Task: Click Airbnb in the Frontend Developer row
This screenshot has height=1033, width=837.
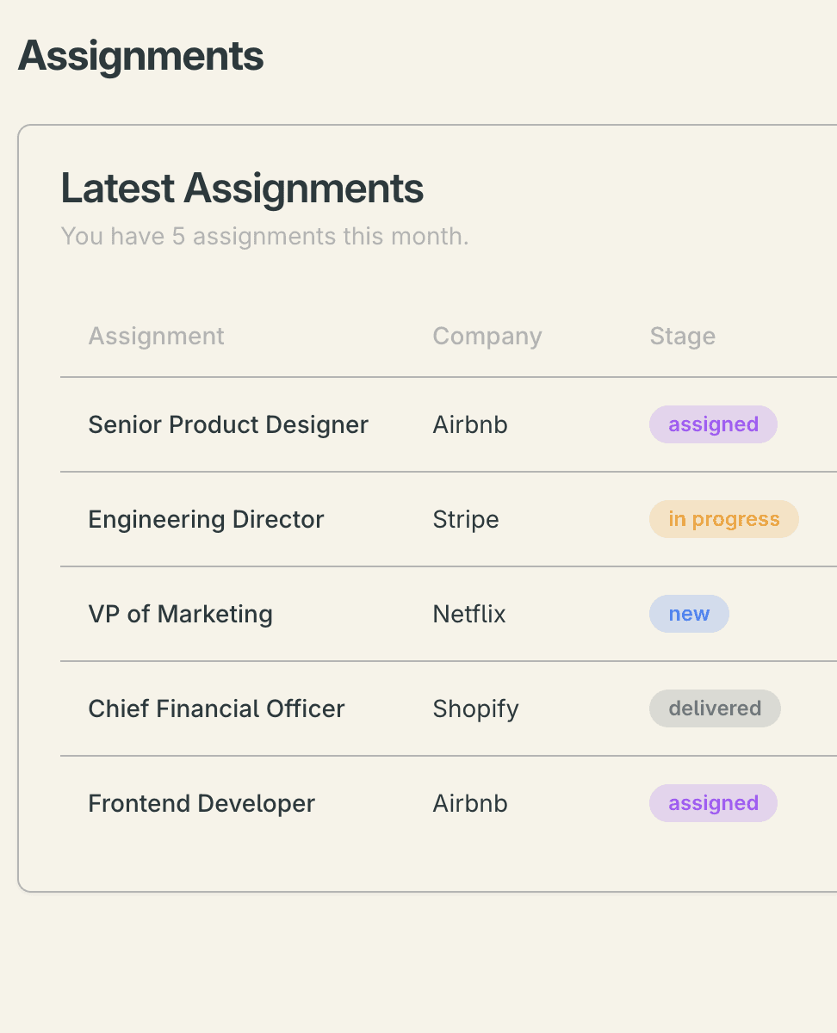Action: coord(469,803)
